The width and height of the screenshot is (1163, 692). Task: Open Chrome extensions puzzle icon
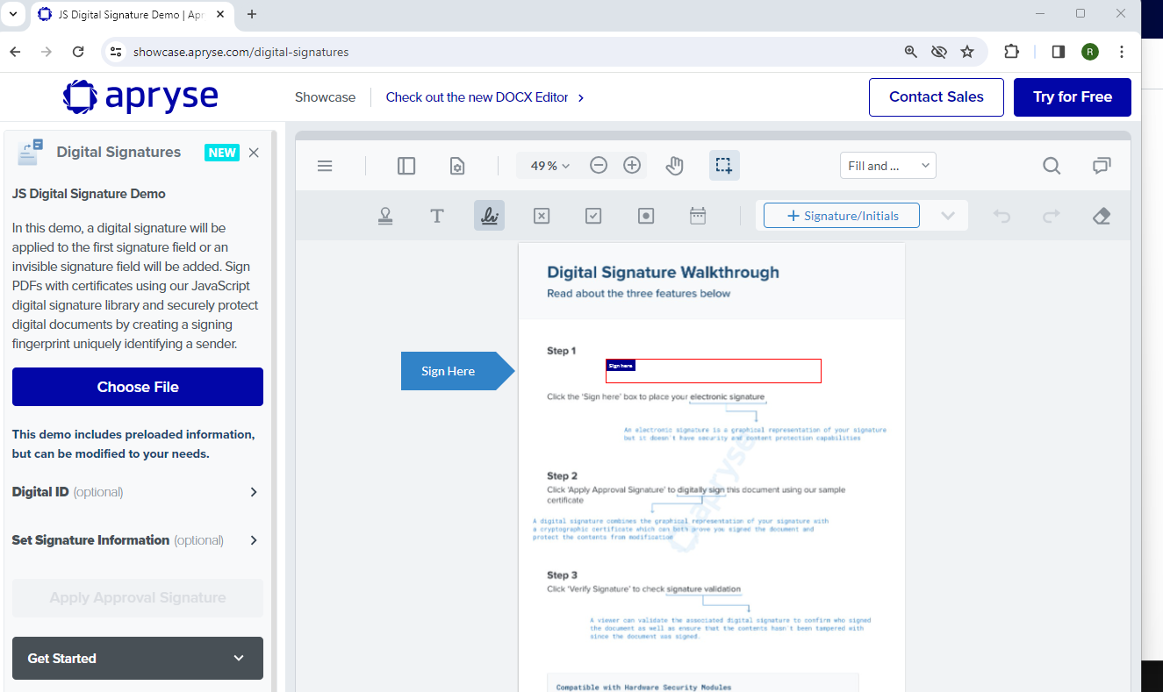coord(1011,52)
